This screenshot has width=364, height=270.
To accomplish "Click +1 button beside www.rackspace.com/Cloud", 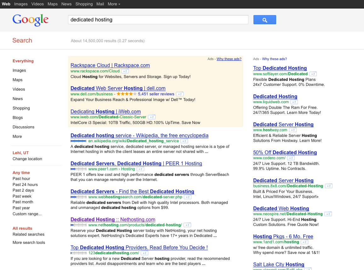I will coord(125,71).
